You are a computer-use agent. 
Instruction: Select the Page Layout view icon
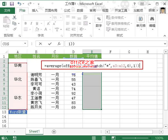click(x=104, y=138)
